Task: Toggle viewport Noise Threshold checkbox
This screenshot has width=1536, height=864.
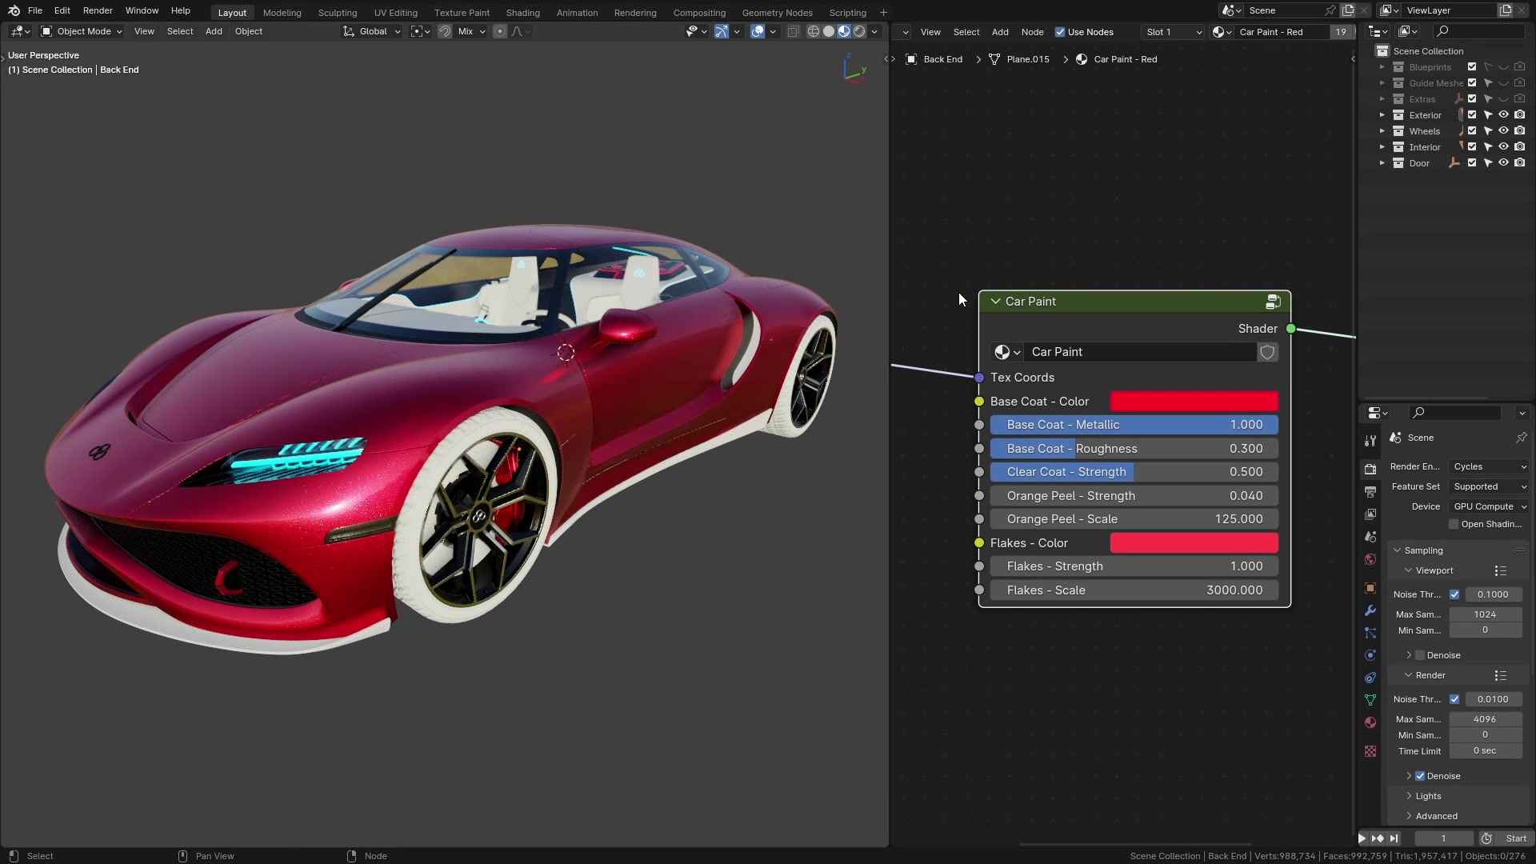Action: (1454, 594)
